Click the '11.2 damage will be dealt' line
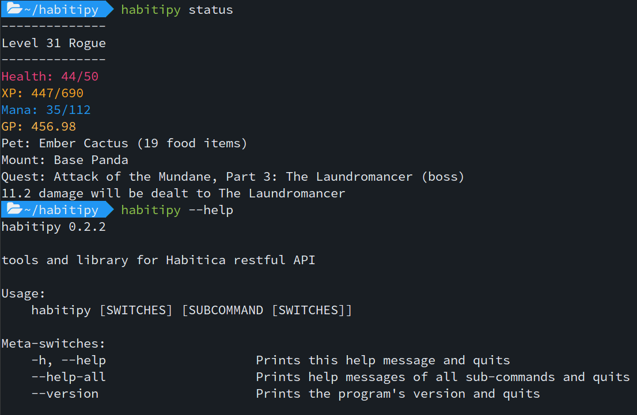The height and width of the screenshot is (415, 637). [173, 193]
